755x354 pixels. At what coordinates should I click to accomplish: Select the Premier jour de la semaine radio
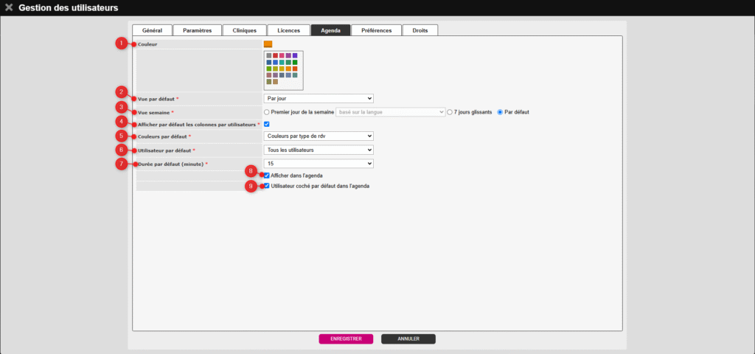click(x=267, y=112)
